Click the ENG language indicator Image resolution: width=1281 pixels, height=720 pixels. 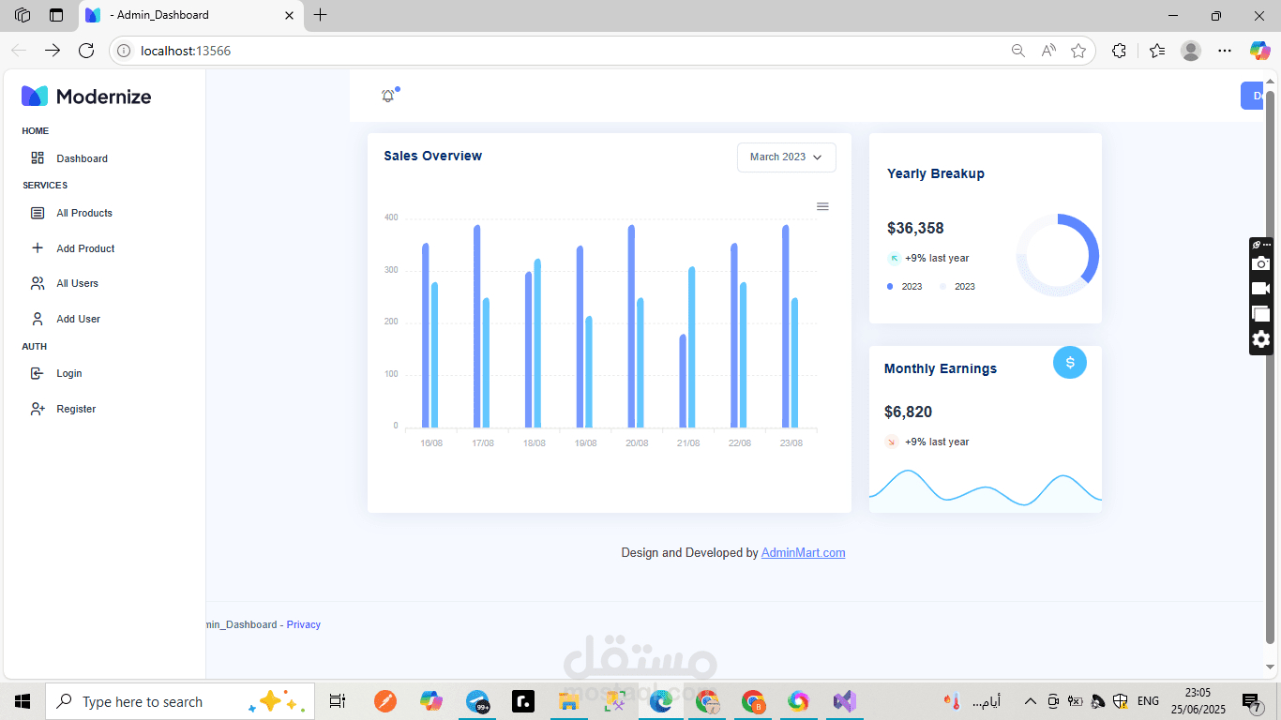pos(1148,701)
